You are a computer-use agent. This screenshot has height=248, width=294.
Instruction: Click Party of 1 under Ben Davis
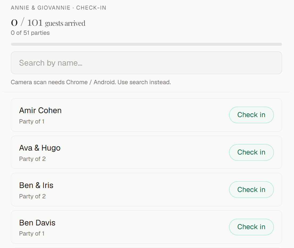click(32, 233)
